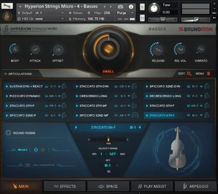Click the keyboard icon beside CRESCENDO LONG
Image resolution: width=218 pixels, height=194 pixels.
click(116, 96)
